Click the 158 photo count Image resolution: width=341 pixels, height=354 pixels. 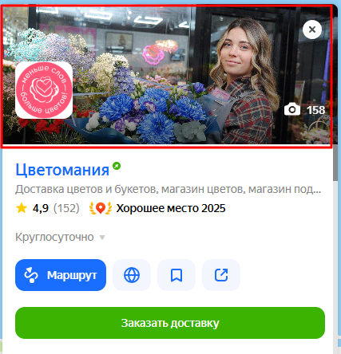[x=315, y=110]
